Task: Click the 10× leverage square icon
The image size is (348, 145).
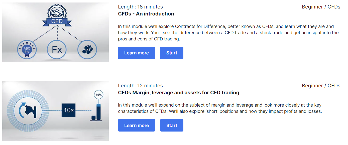Action: pos(68,110)
